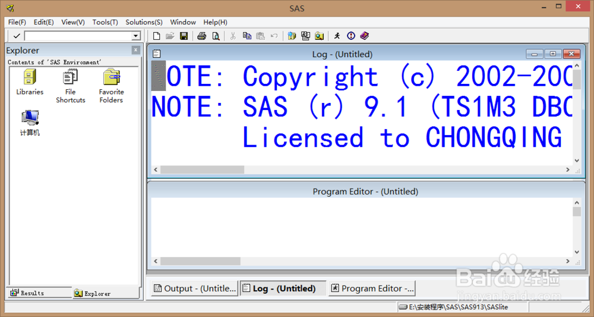Click the Log horizontal scroll left arrow
This screenshot has height=317, width=594.
[156, 170]
